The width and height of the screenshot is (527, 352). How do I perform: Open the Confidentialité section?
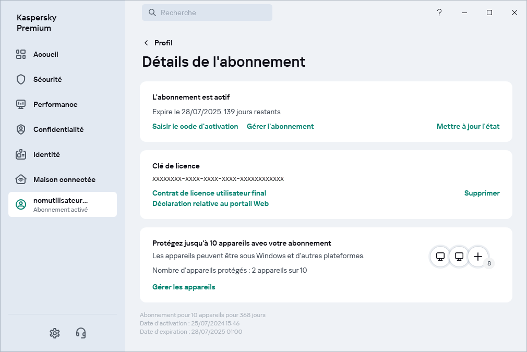tap(58, 129)
